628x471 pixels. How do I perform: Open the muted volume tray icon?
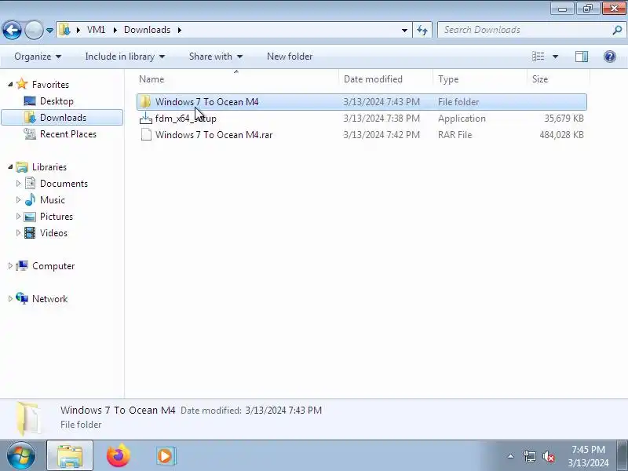point(548,456)
